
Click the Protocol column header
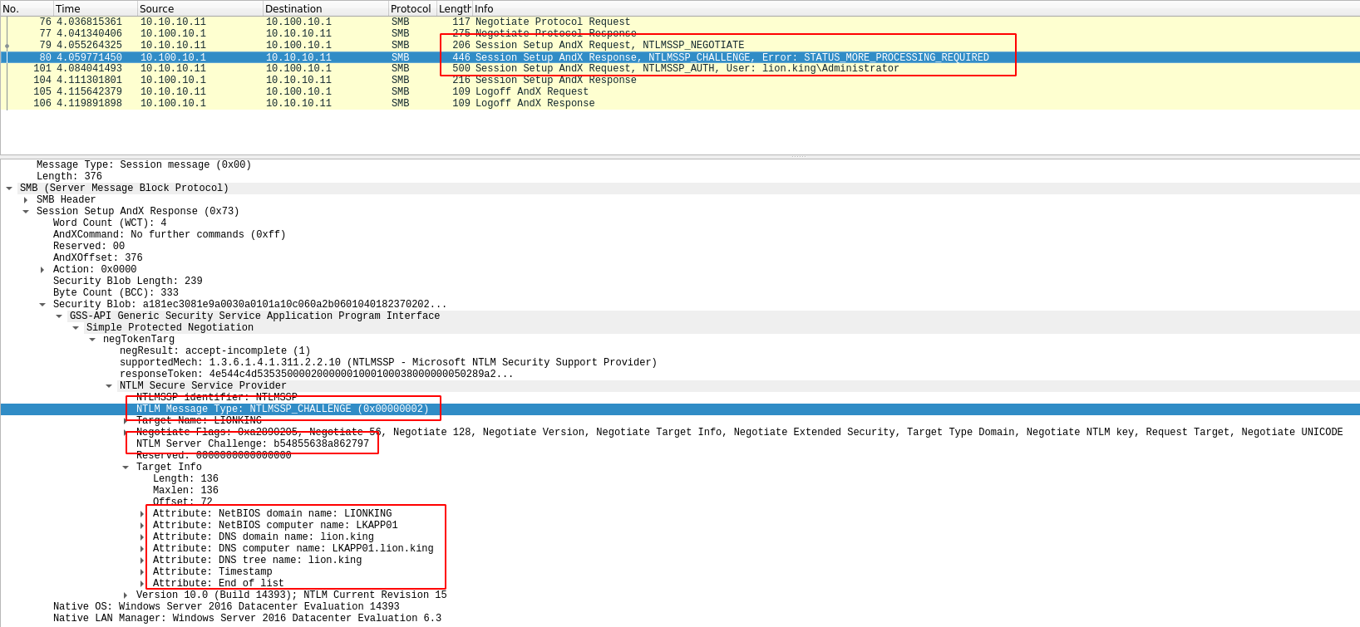(x=411, y=8)
